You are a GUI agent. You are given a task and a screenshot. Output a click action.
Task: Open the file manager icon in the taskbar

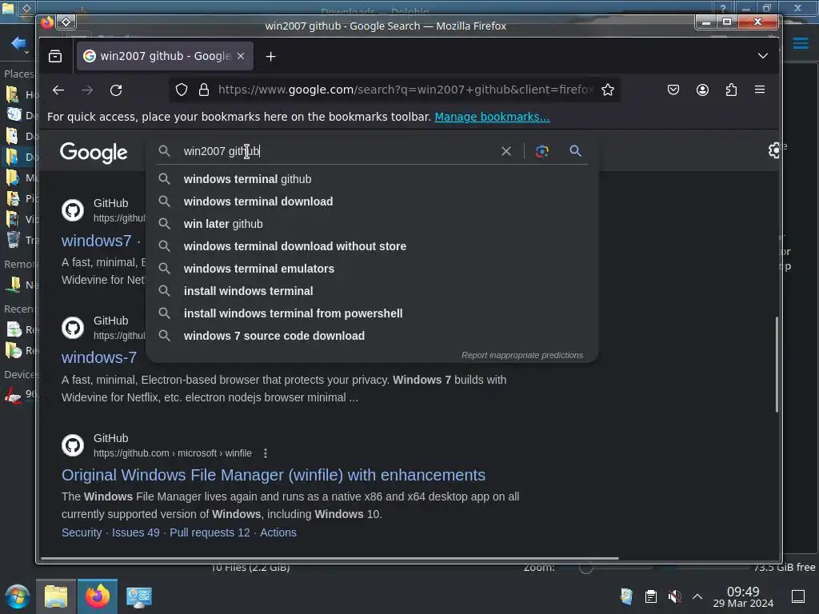[56, 596]
